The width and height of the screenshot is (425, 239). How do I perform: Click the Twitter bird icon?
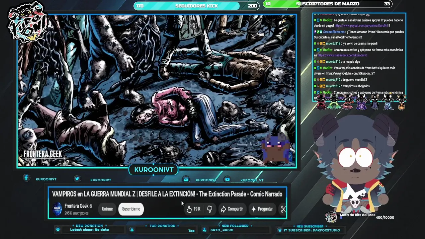(x=77, y=179)
